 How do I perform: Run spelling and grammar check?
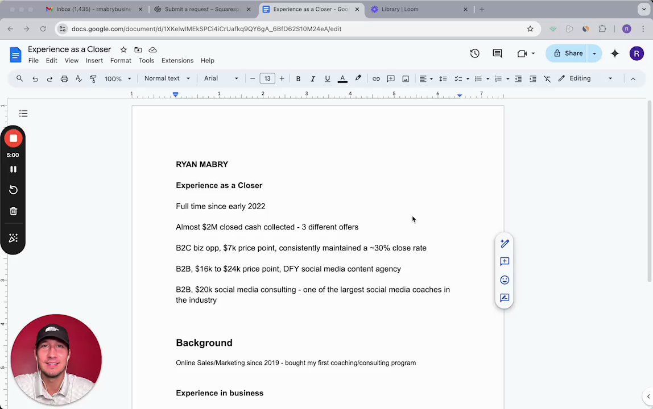point(78,78)
